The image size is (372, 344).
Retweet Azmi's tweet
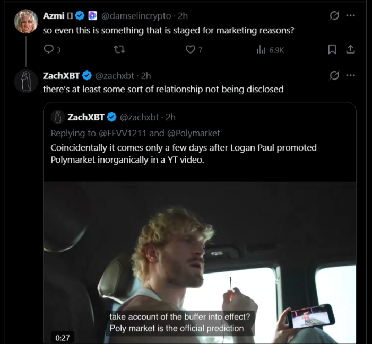(119, 49)
